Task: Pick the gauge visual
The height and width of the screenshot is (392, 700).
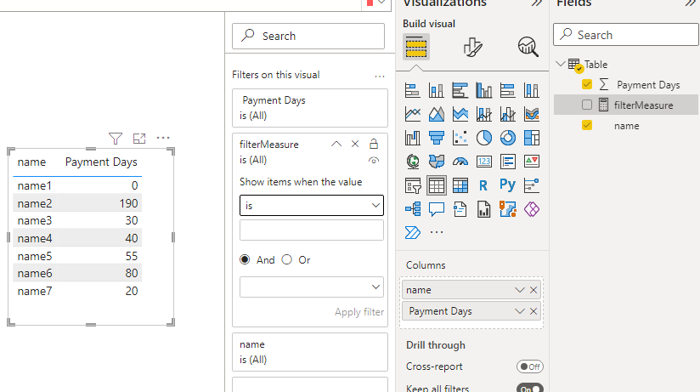Action: [460, 162]
